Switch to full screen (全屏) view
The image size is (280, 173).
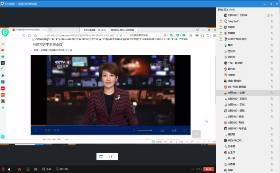47,169
